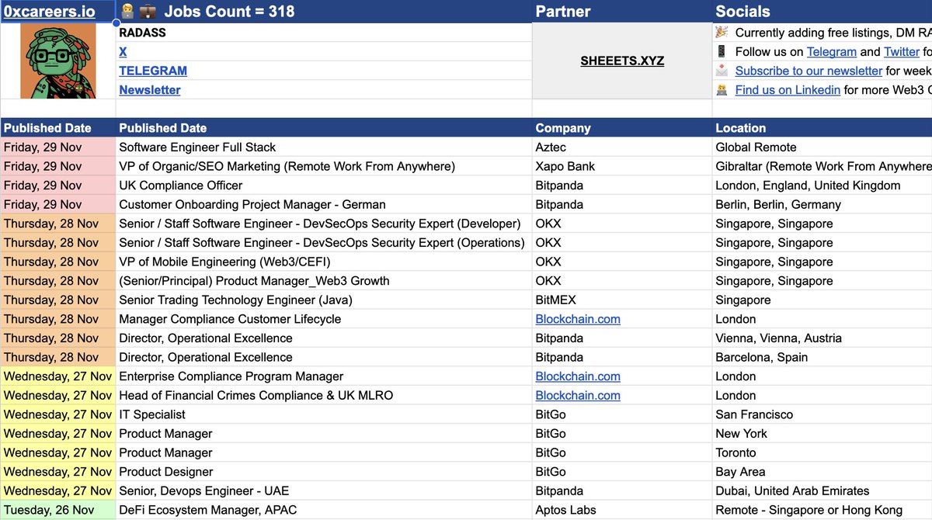932x520 pixels.
Task: Select London, England, United Kingdom cell
Action: 822,185
